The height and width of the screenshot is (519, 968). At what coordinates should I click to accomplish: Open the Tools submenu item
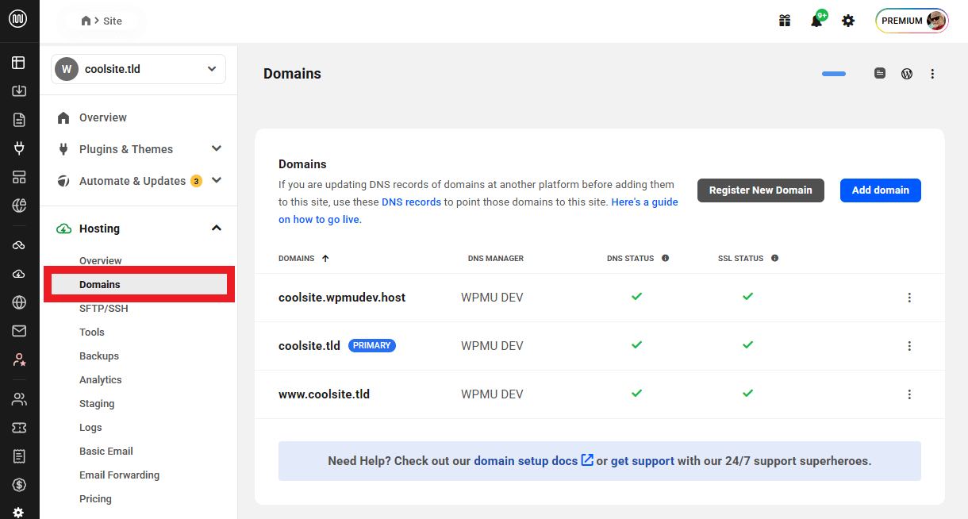click(92, 332)
